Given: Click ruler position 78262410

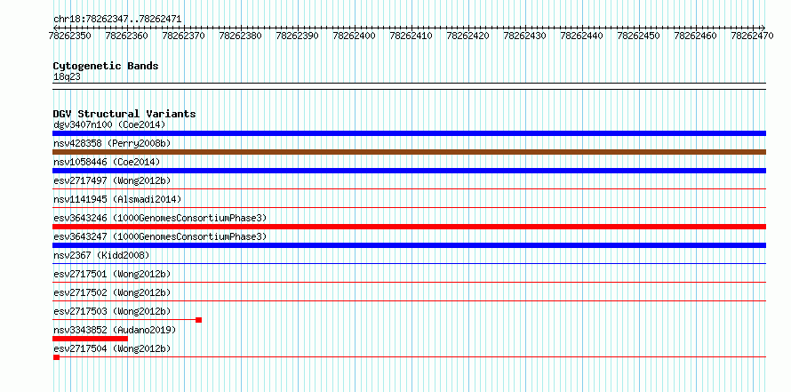Looking at the screenshot, I should (411, 36).
